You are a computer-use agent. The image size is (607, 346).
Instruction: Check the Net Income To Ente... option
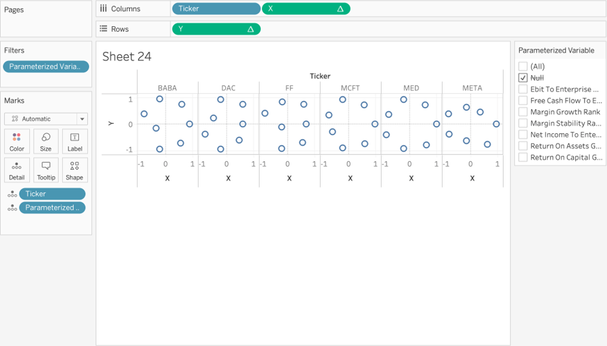click(523, 134)
